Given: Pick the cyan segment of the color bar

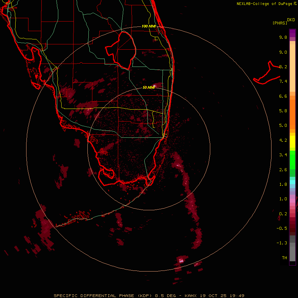Looking at the screenshot, I should coord(292,182).
